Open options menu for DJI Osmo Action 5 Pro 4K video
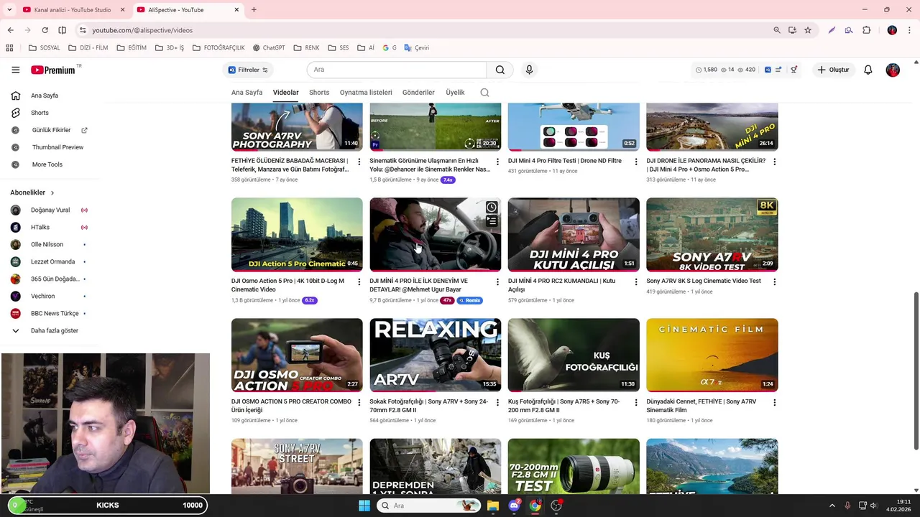This screenshot has height=517, width=920. pos(359,282)
